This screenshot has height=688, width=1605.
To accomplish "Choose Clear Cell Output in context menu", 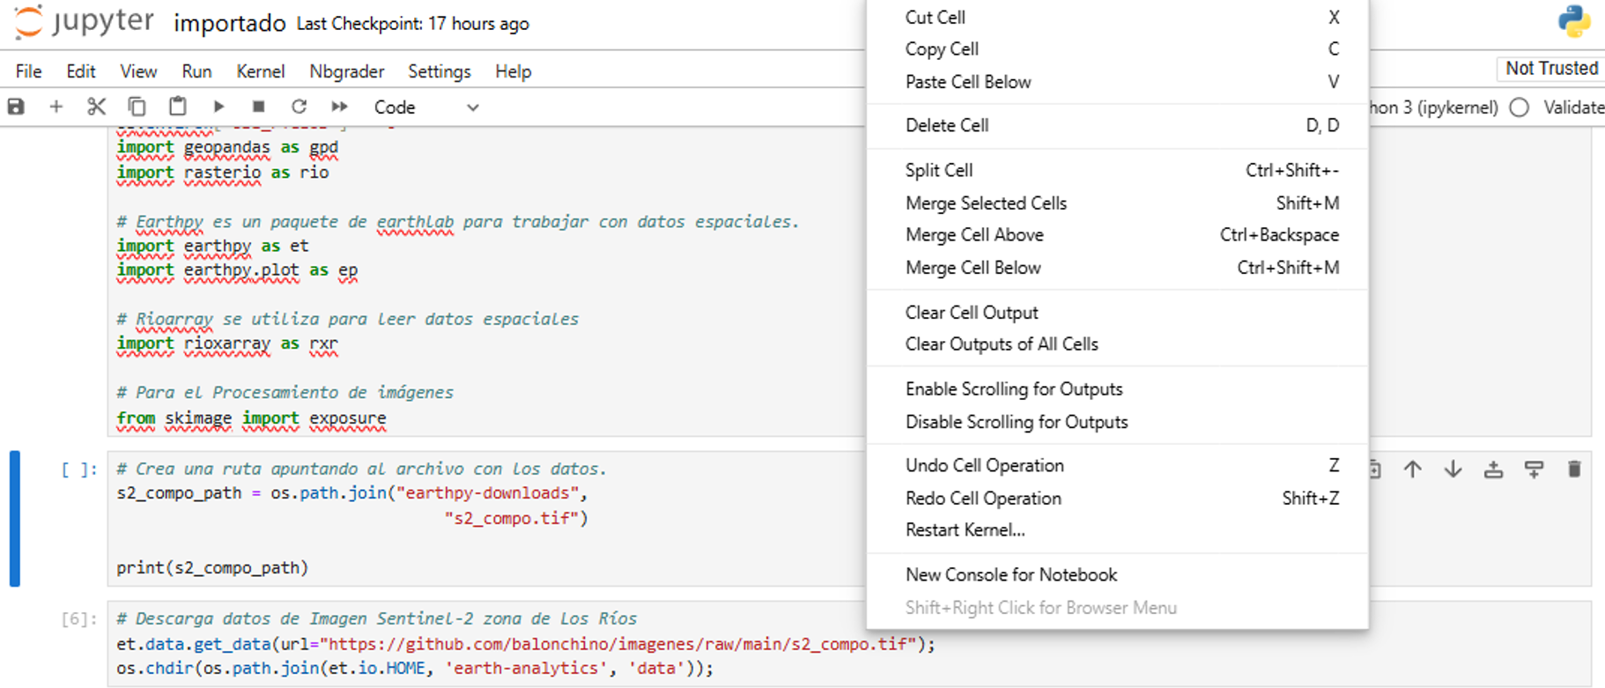I will [x=972, y=313].
